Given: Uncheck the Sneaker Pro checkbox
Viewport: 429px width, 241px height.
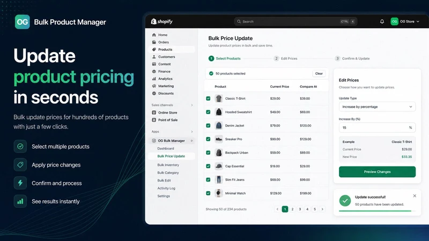Looking at the screenshot, I should click(x=208, y=139).
